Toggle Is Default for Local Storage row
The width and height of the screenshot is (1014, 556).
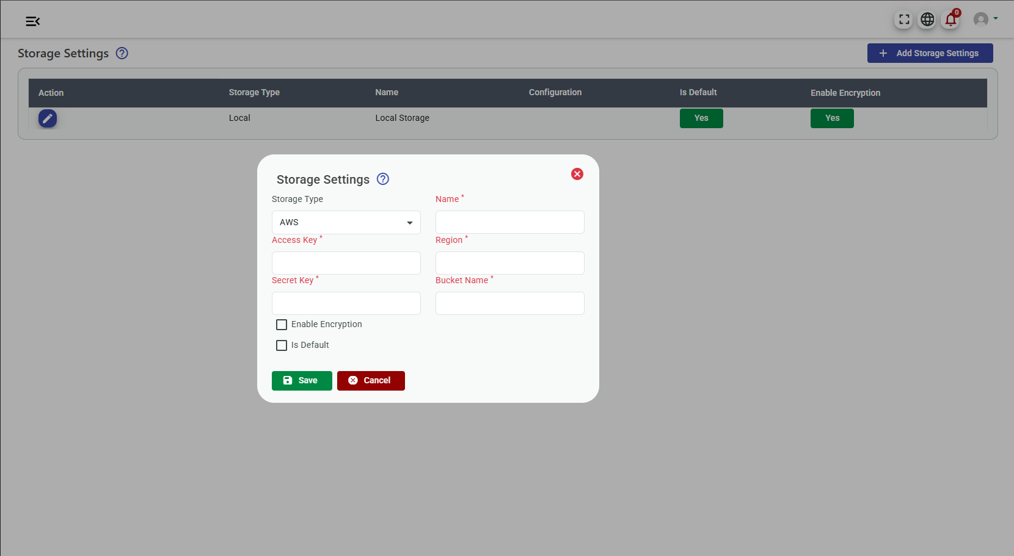(x=701, y=118)
